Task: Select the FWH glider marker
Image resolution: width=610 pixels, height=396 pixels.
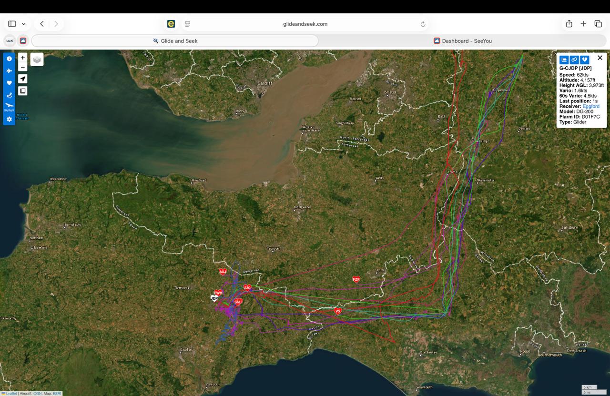Action: (x=218, y=293)
